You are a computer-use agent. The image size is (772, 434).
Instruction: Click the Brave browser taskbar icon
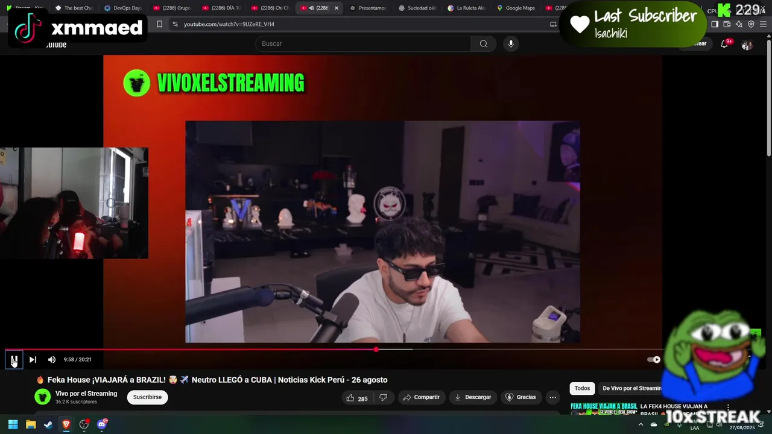(x=66, y=424)
